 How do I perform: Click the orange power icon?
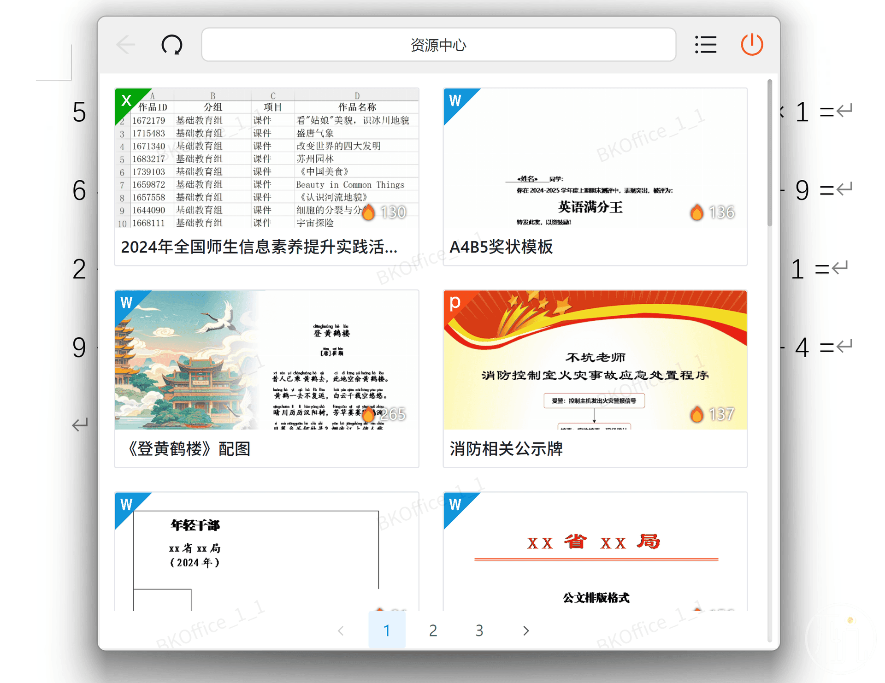[752, 45]
